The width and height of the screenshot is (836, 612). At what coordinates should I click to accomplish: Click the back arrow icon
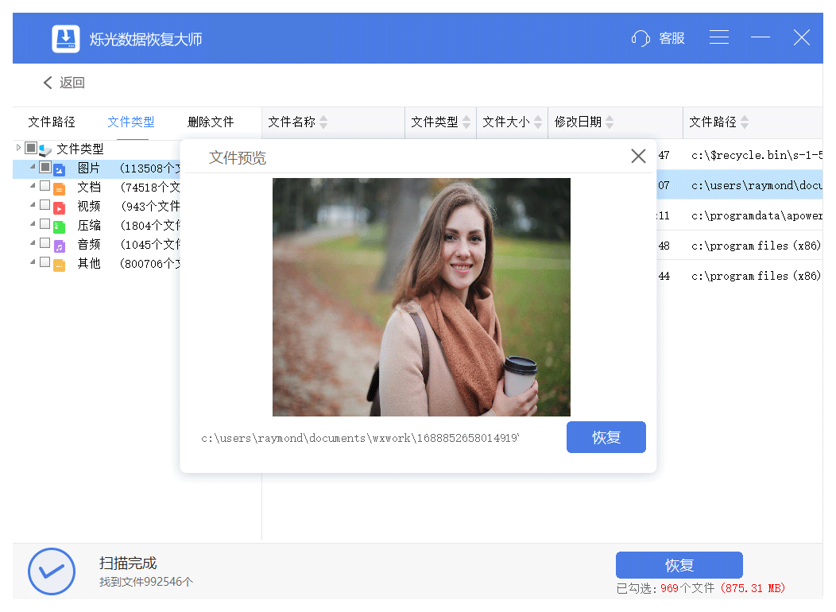pos(48,83)
